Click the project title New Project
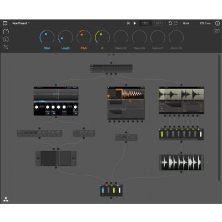This screenshot has height=222, width=222. click(21, 23)
